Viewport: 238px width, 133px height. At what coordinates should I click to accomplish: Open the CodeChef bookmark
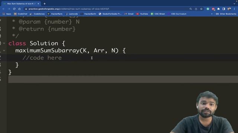pos(20,14)
